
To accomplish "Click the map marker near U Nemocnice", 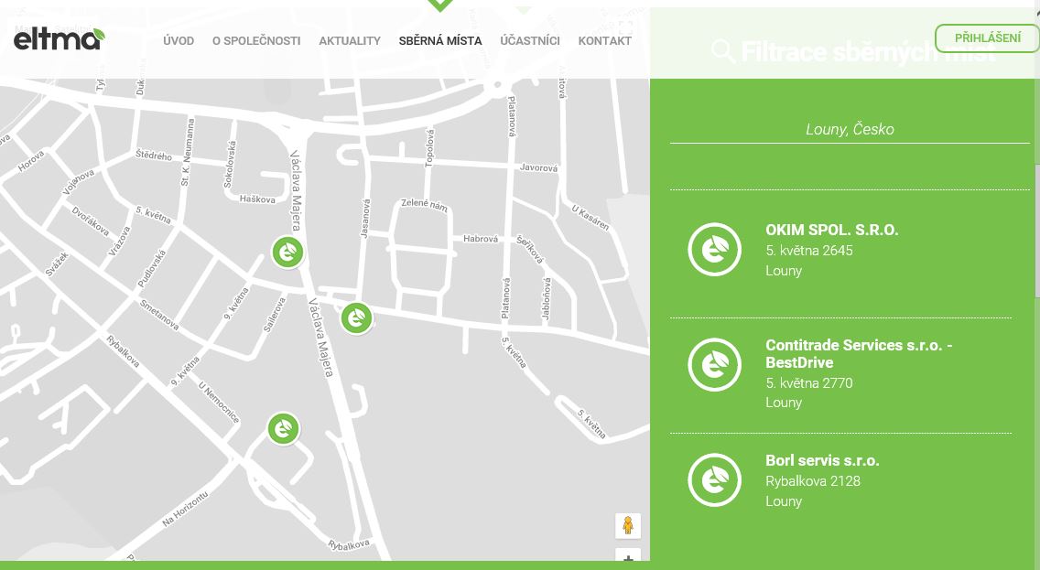I will click(283, 428).
